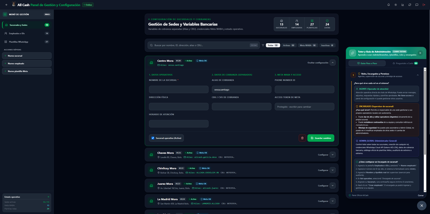Select the Inactivas filter
Screen dimensions: 430x214
[x=327, y=45]
